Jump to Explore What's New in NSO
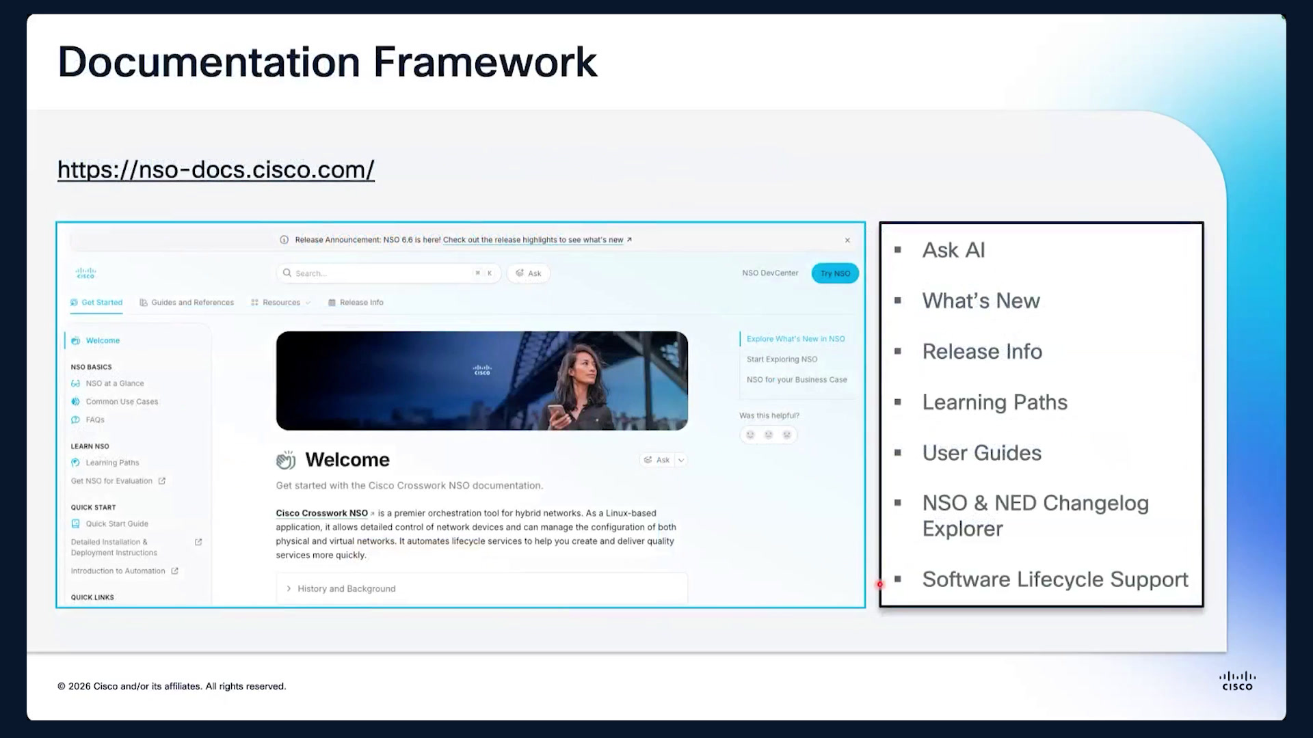 (x=795, y=339)
